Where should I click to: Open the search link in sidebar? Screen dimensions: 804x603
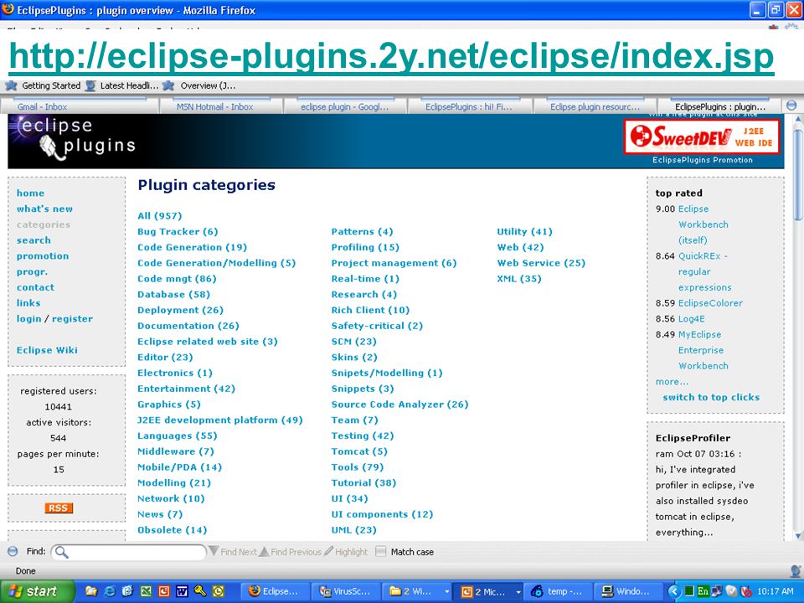33,240
